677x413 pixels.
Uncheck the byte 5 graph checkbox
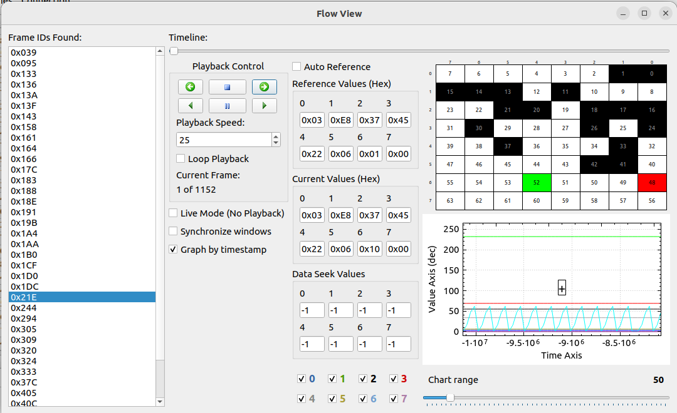(x=332, y=399)
